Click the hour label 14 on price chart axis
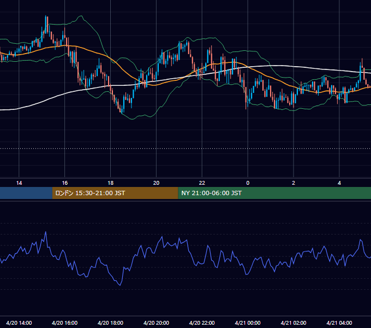Viewport: 371px width, 328px height. click(19, 183)
